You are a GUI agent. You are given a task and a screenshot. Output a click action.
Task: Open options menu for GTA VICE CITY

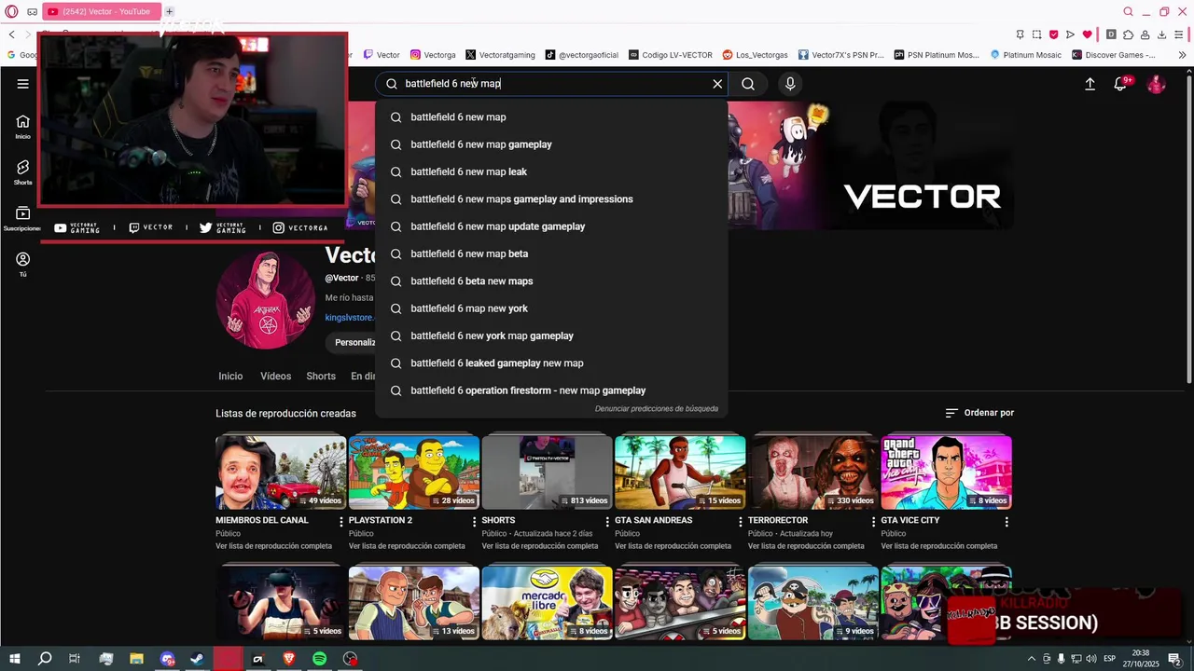click(1007, 522)
